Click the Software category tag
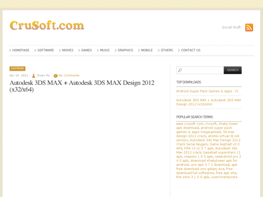This screenshot has width=263, height=197. 17,68
